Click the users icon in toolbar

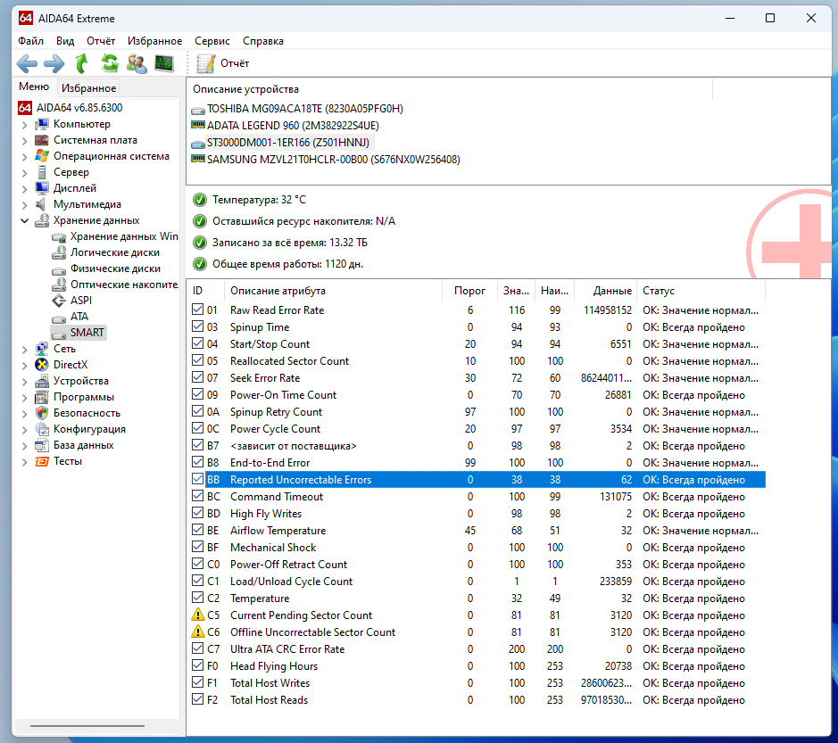137,63
